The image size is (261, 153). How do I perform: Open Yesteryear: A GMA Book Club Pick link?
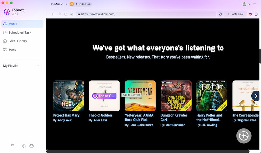coord(139,118)
